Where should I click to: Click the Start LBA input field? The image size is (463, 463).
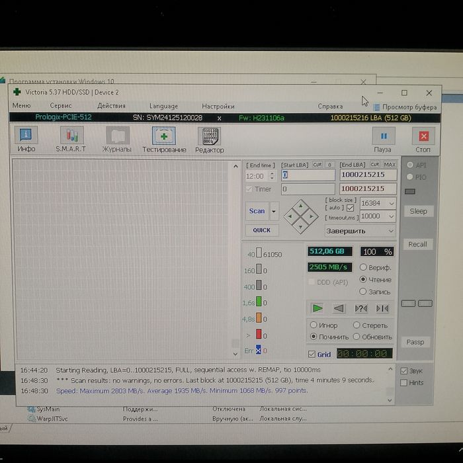[308, 175]
